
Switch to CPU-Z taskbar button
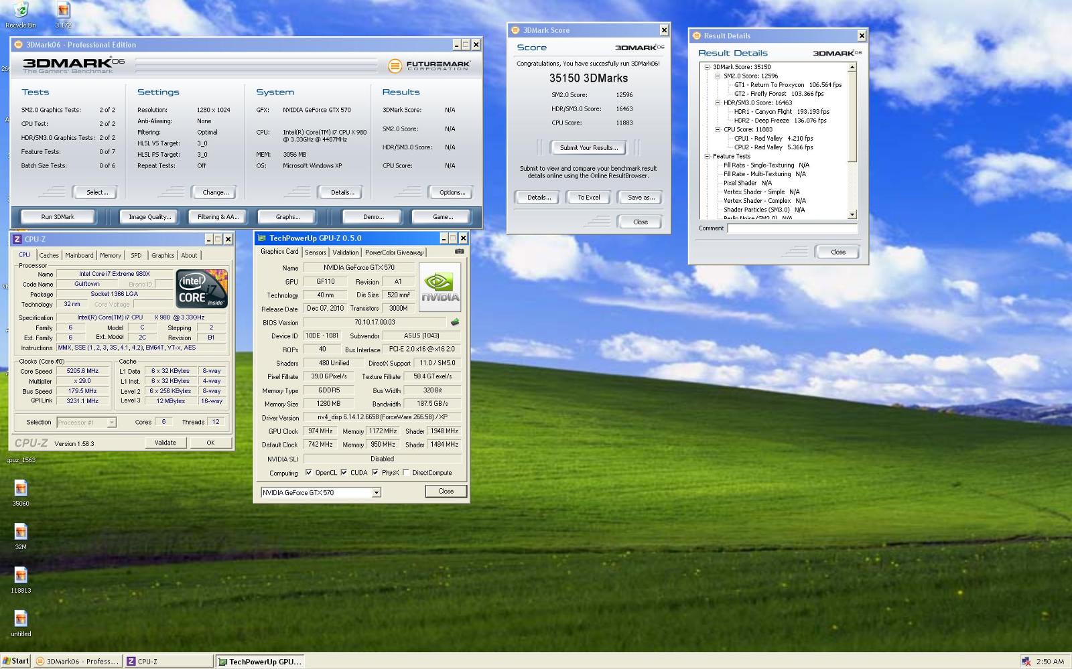[169, 661]
